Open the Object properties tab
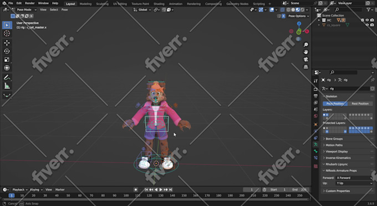Image resolution: width=377 pixels, height=206 pixels. (x=315, y=124)
